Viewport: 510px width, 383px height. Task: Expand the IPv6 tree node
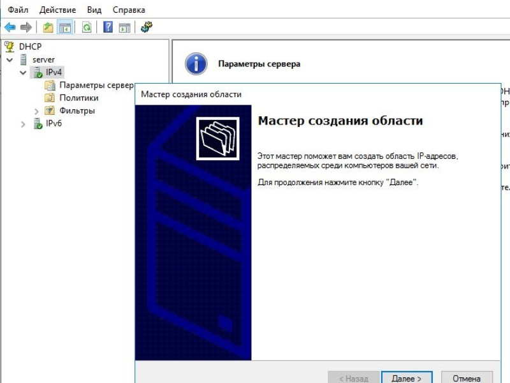click(23, 124)
